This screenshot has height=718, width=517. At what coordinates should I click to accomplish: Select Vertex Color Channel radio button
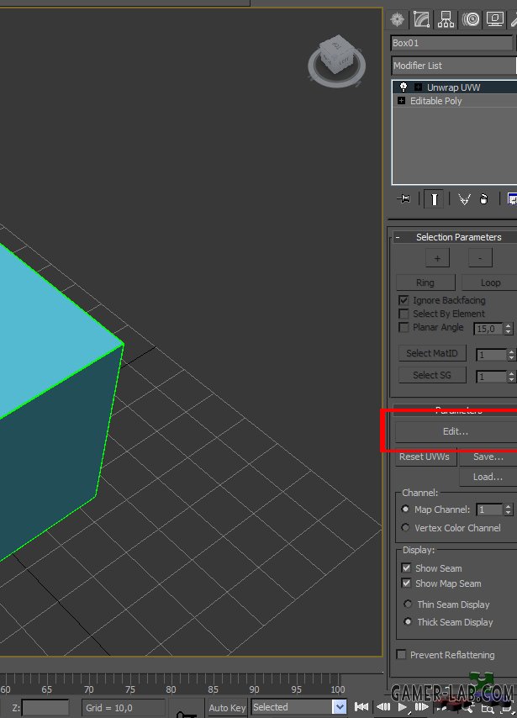coord(406,528)
